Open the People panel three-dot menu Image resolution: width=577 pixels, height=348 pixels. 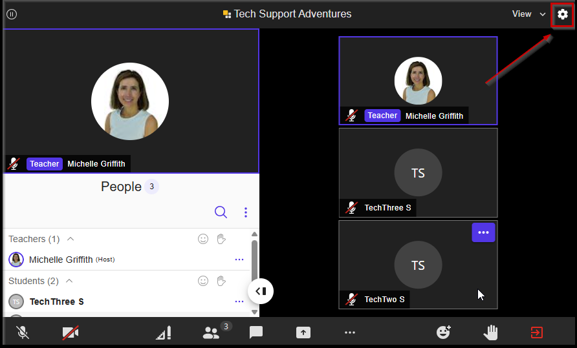(x=246, y=212)
